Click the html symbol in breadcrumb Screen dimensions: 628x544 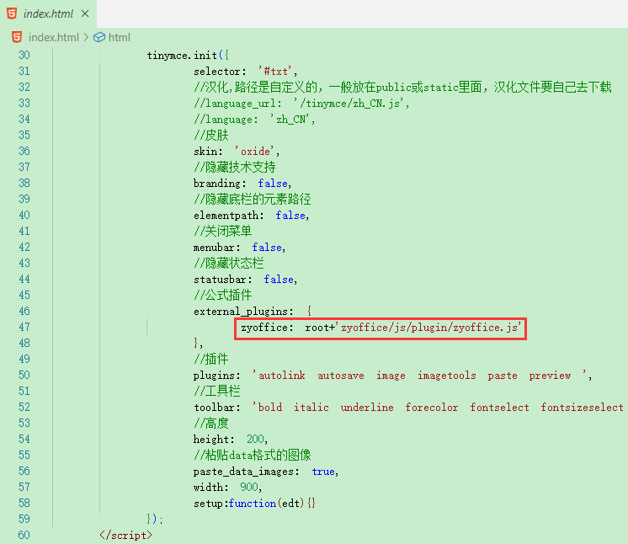click(x=120, y=37)
